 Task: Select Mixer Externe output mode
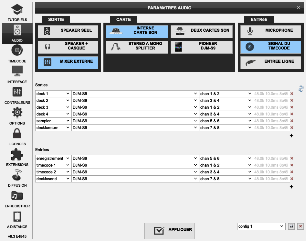(68, 63)
